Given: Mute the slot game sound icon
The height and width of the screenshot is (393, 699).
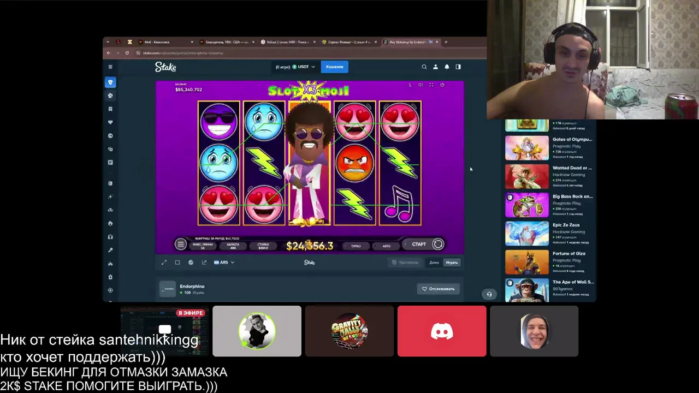Looking at the screenshot, I should [x=420, y=85].
